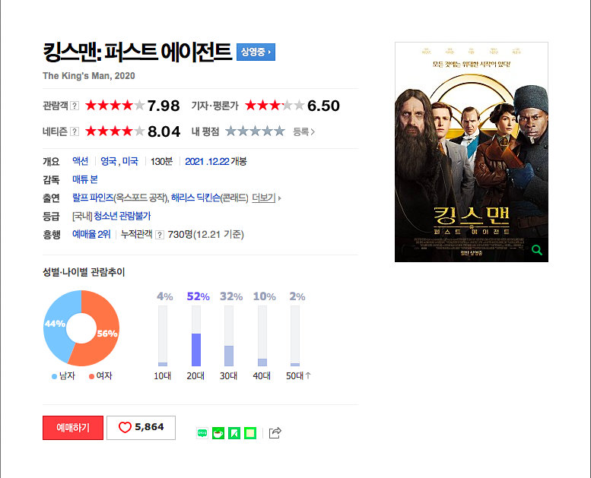Open the 액션 genre link
Image resolution: width=591 pixels, height=478 pixels.
click(81, 161)
